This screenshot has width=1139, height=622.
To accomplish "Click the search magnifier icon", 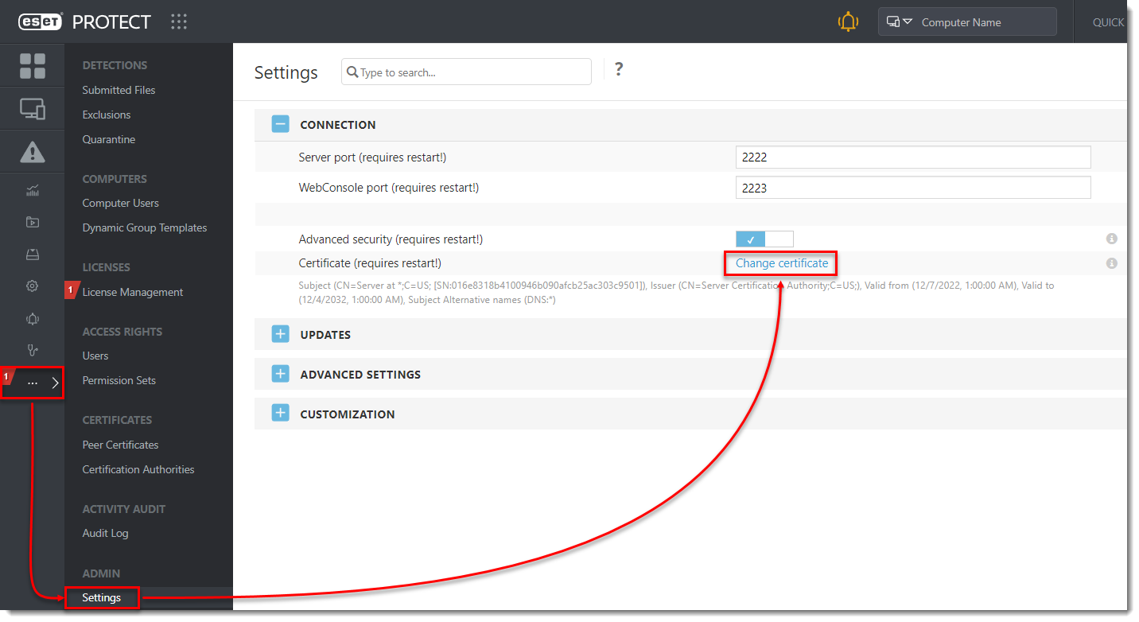I will point(352,72).
